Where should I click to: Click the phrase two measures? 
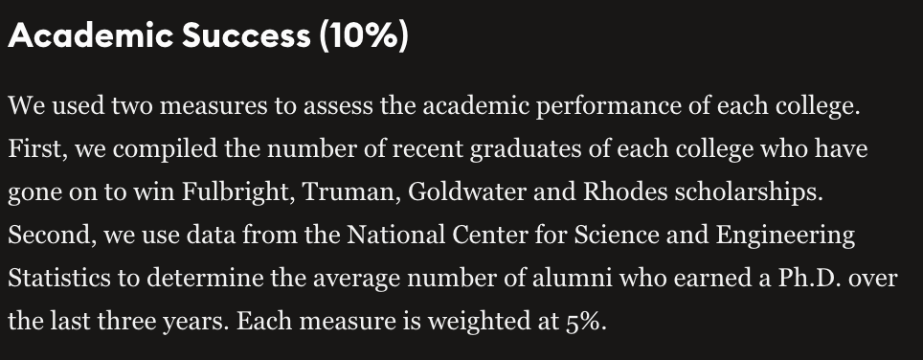[x=189, y=106]
